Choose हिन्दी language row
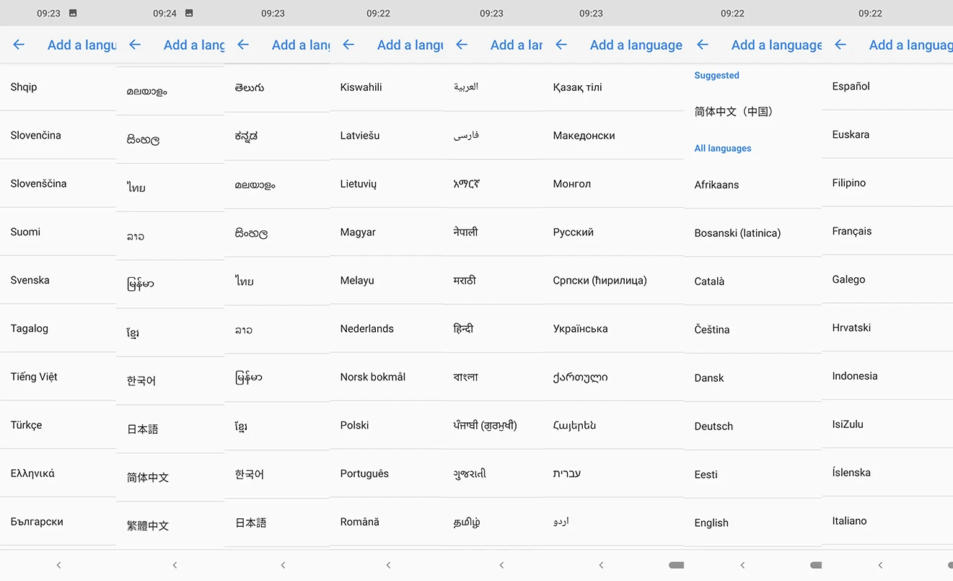 pos(493,328)
